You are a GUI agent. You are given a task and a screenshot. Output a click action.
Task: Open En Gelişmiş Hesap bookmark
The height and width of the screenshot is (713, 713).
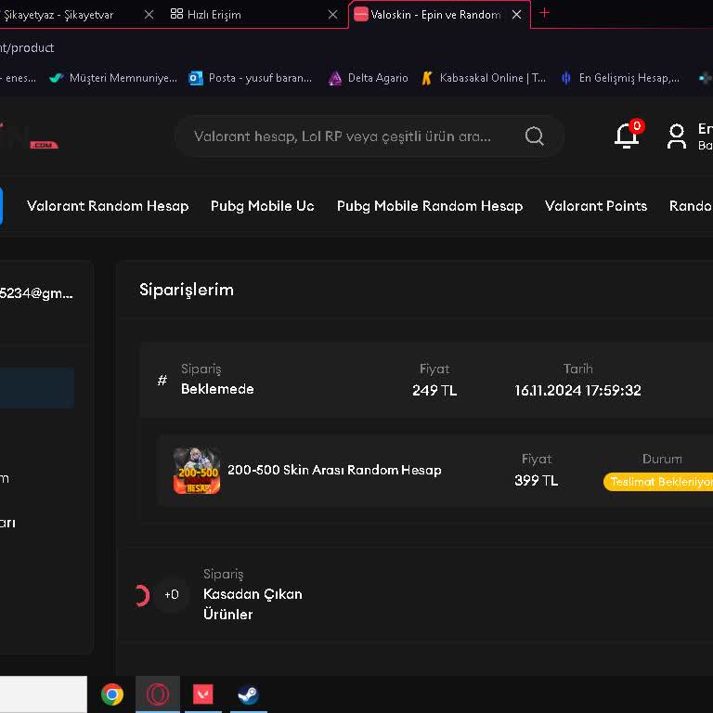pyautogui.click(x=620, y=78)
